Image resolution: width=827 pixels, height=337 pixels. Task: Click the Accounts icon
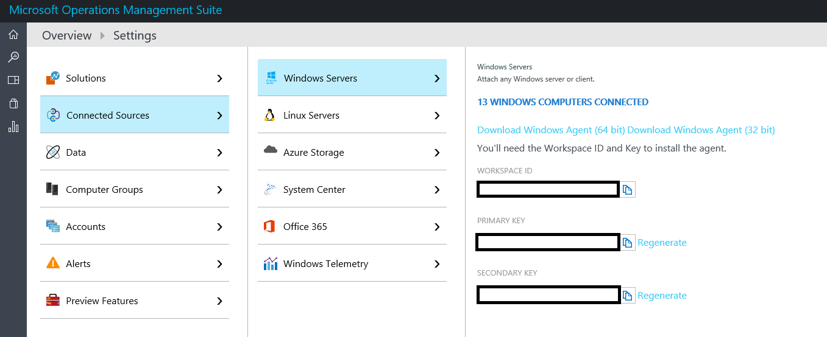coord(53,226)
